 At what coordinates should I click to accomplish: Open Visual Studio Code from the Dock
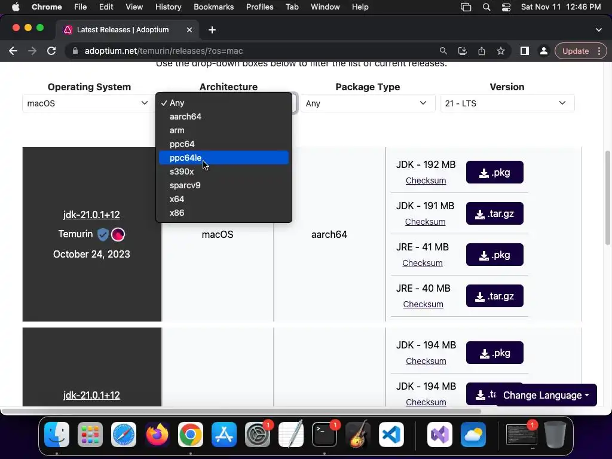[x=391, y=434]
